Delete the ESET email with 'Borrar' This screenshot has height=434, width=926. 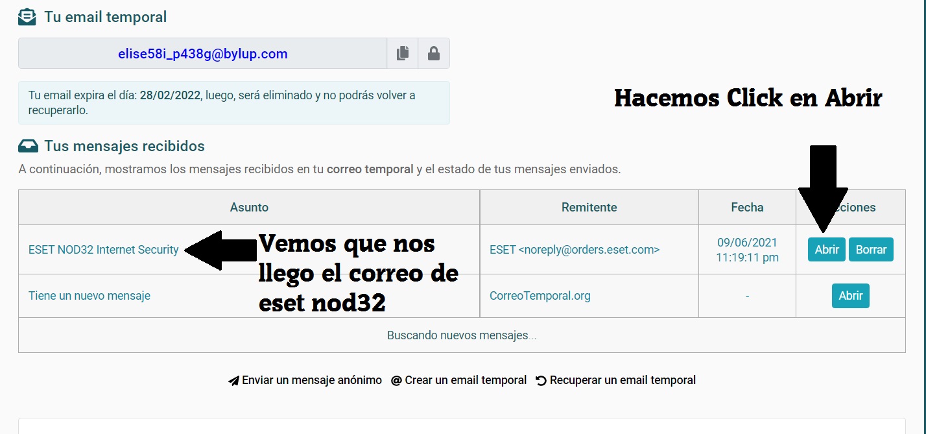[x=871, y=249]
